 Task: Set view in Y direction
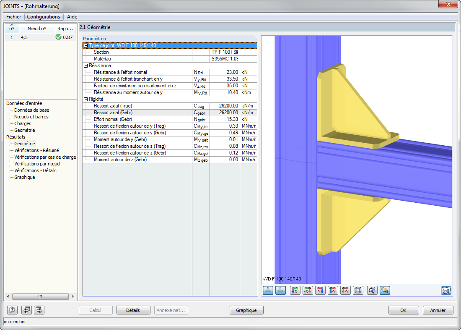coord(321,291)
